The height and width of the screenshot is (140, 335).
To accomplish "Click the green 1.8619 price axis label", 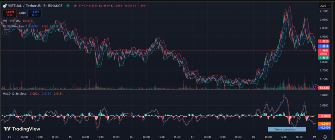I will [324, 57].
